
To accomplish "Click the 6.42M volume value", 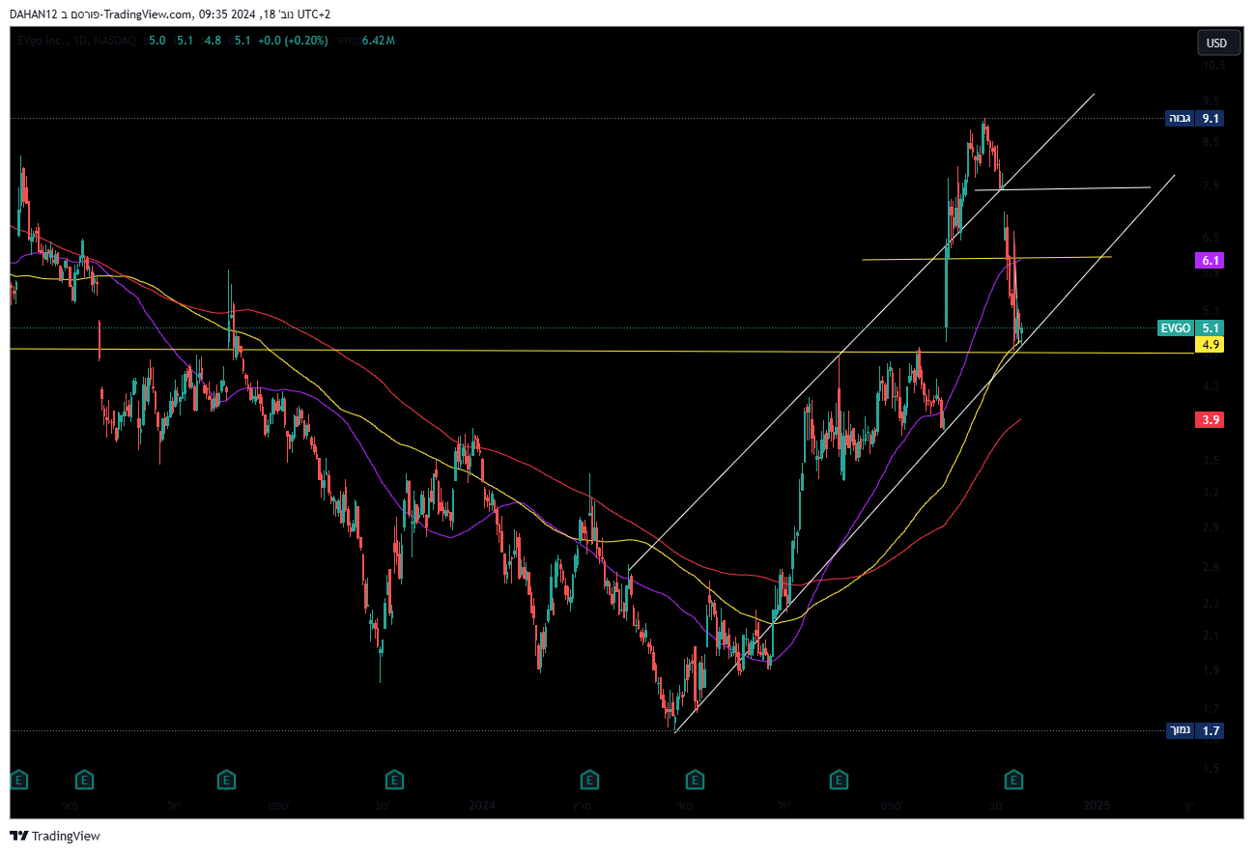I will 378,41.
